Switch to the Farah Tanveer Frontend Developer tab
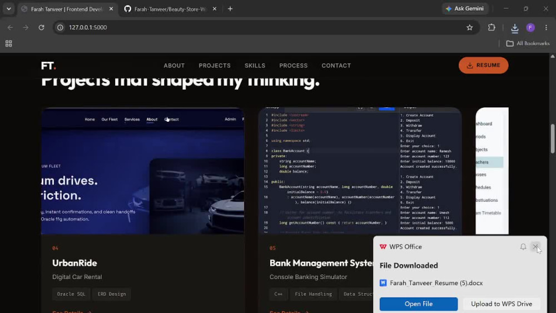This screenshot has height=313, width=556. pyautogui.click(x=67, y=9)
